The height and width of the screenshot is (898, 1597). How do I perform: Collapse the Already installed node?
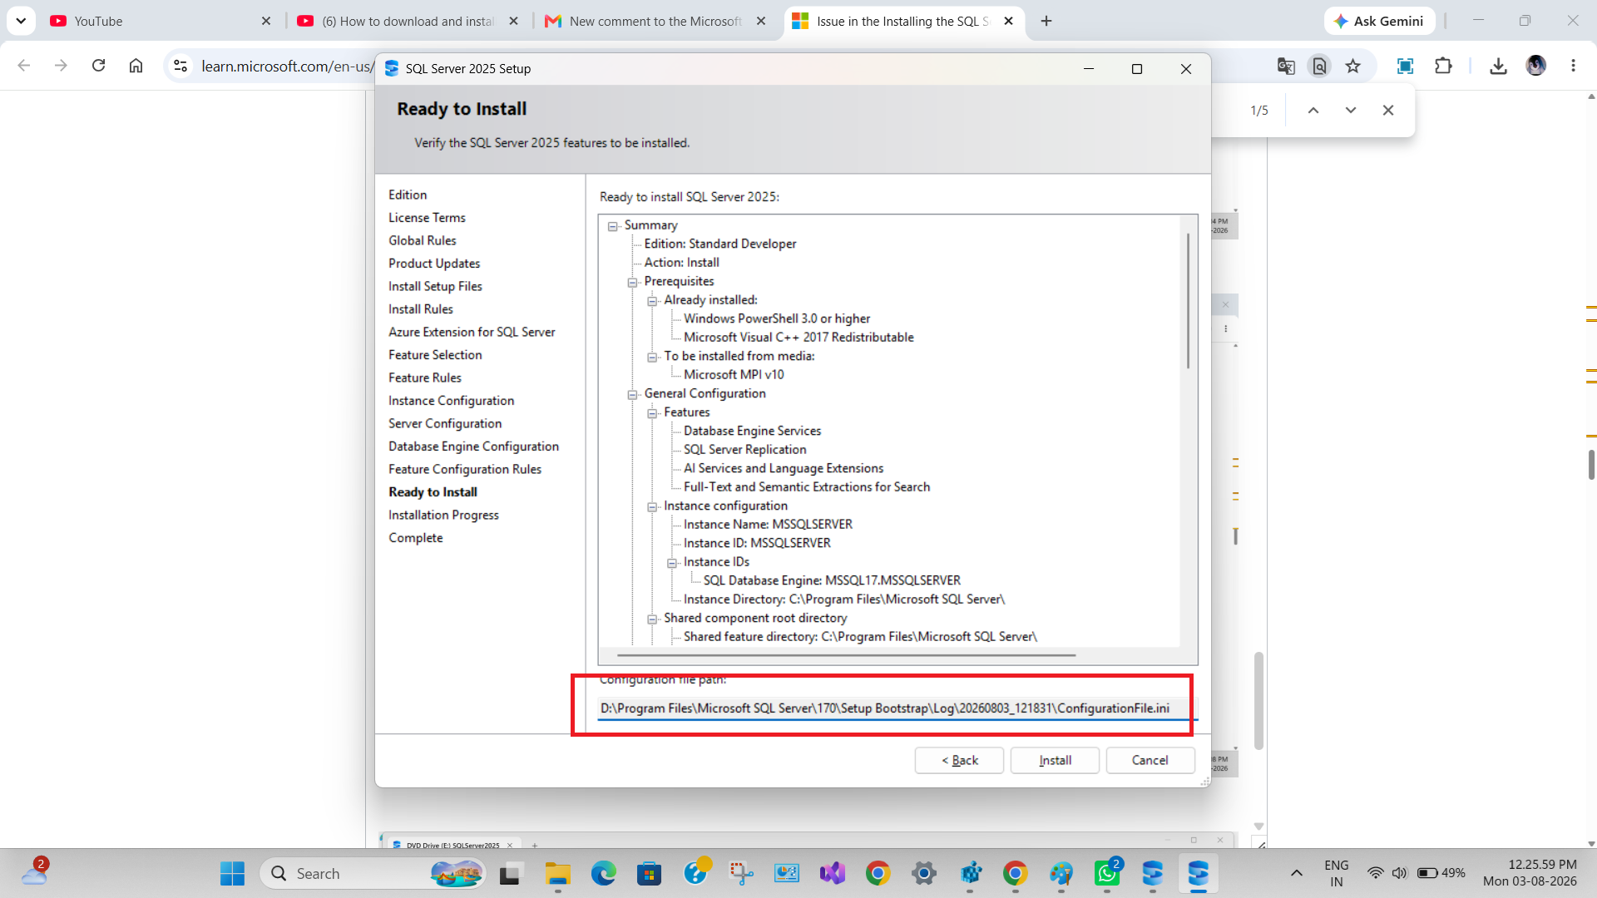click(653, 301)
